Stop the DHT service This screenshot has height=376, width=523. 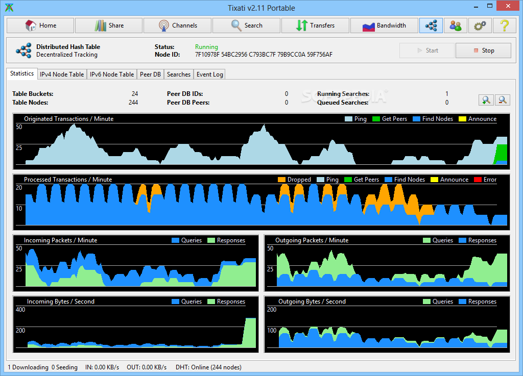(x=483, y=51)
